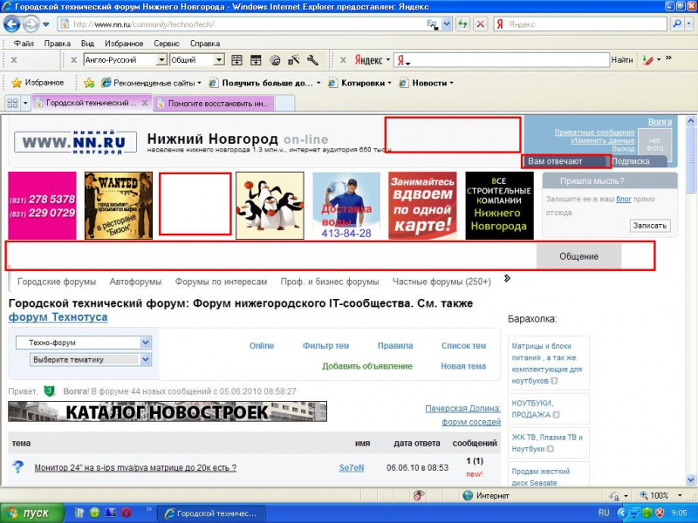698x523 pixels.
Task: Expand more forum categories double-arrow
Action: tap(507, 278)
